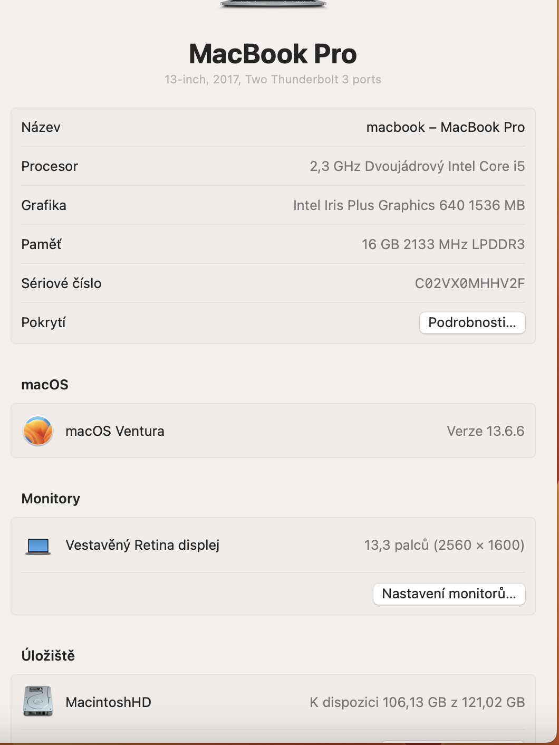Open Podrobnosti… coverage details

click(472, 322)
